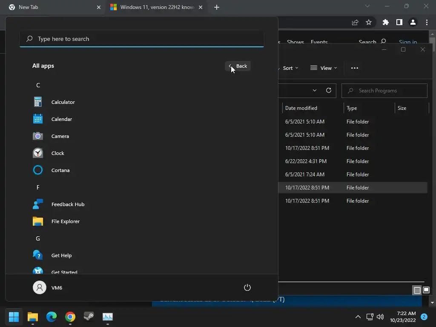
Task: Click the Search Programs field
Action: pyautogui.click(x=384, y=91)
